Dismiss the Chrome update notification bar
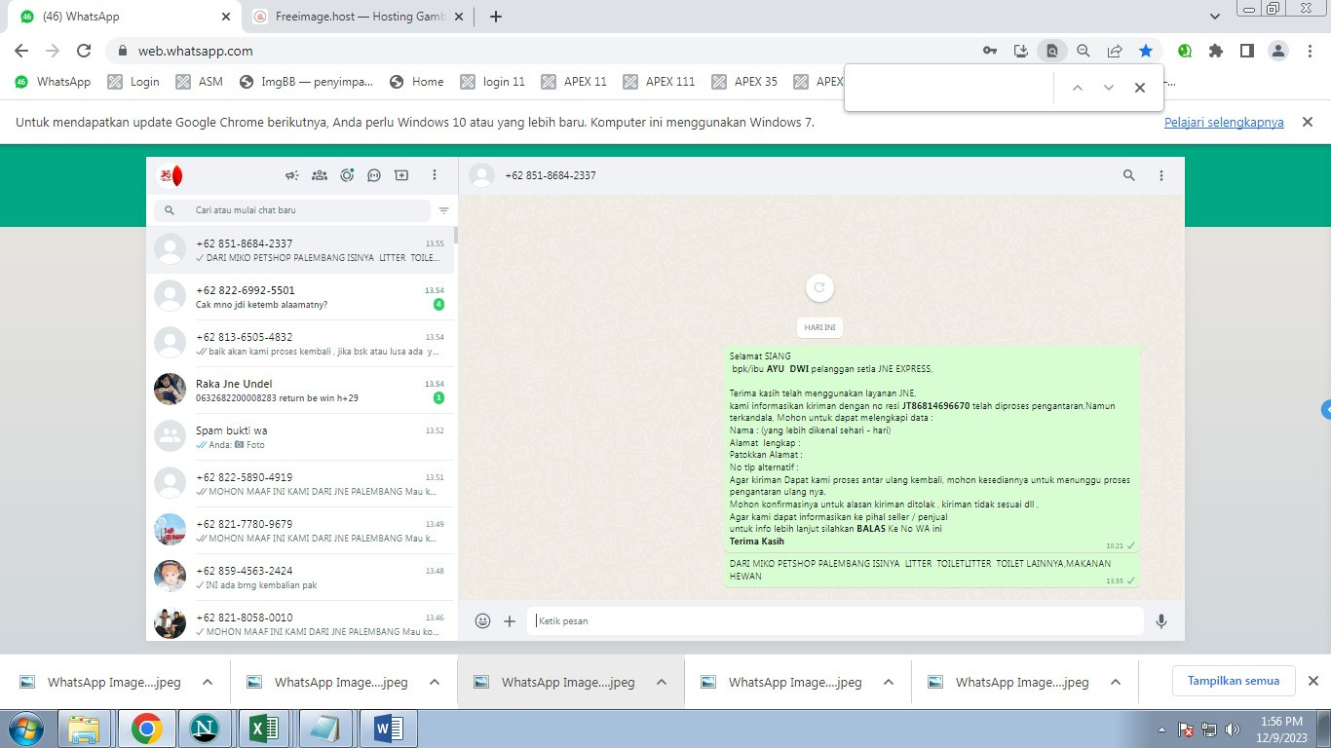The height and width of the screenshot is (748, 1331). coord(1308,122)
